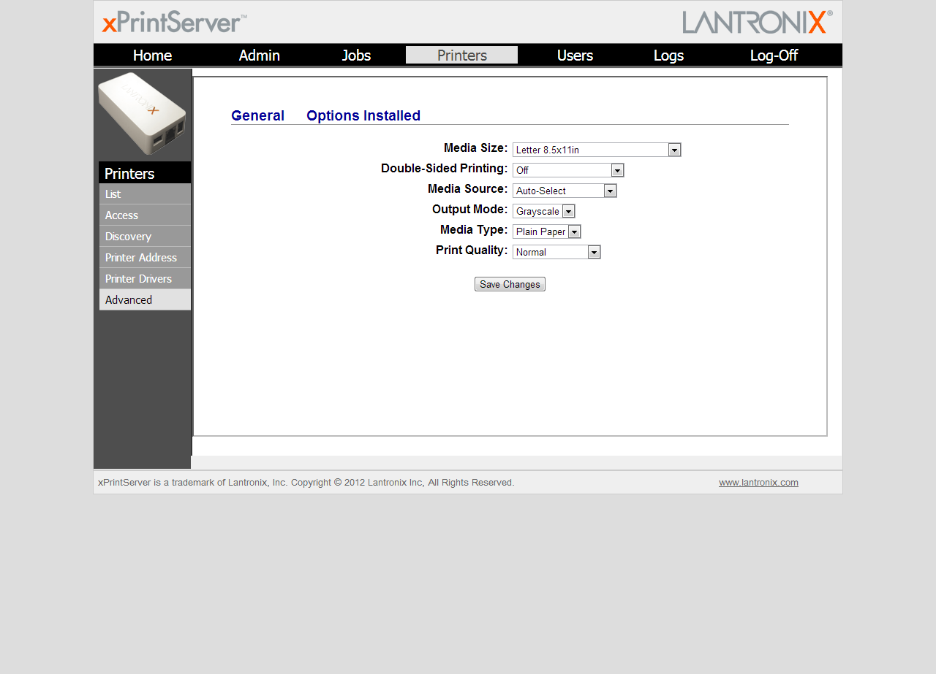936x674 pixels.
Task: Open the Media Size dropdown
Action: [597, 150]
